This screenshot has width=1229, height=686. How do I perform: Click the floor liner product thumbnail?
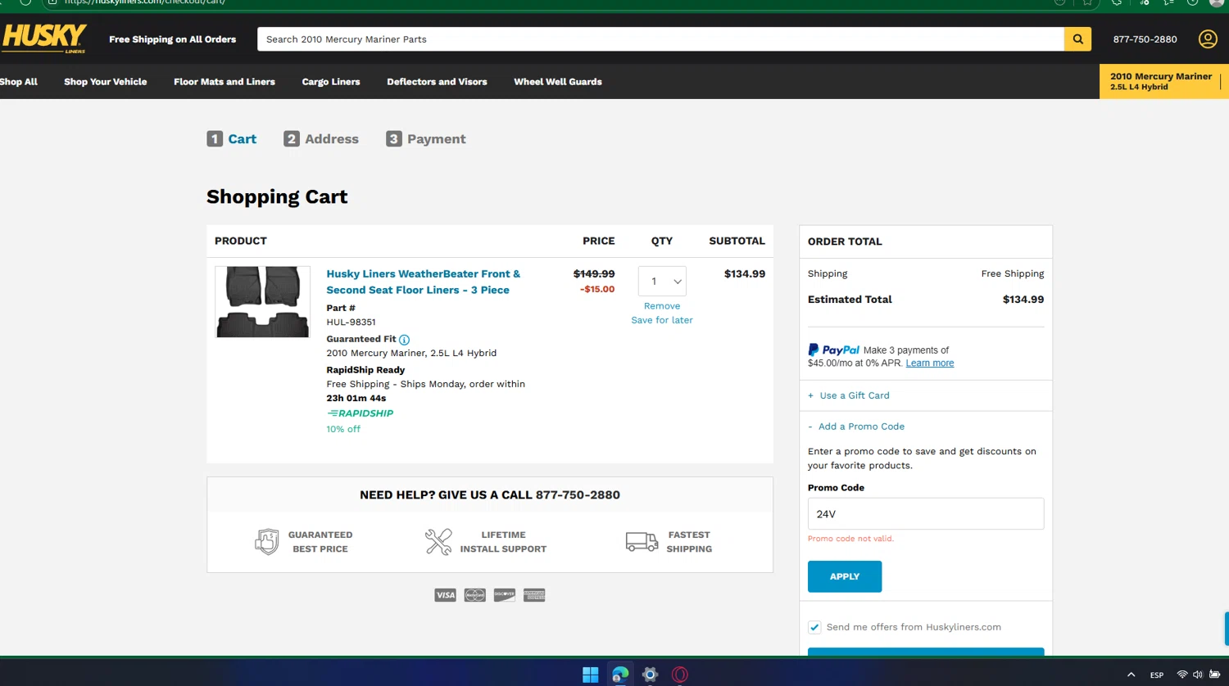pyautogui.click(x=263, y=302)
